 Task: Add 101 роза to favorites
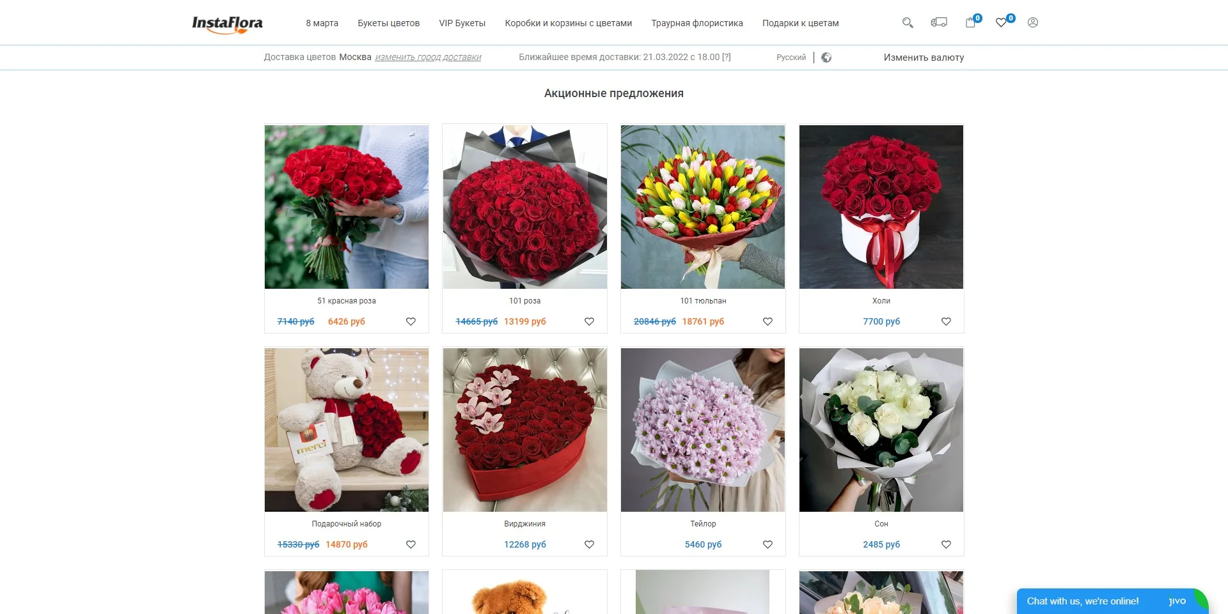click(590, 321)
